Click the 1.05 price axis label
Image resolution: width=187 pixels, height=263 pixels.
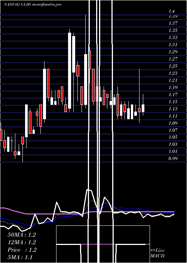173,137
